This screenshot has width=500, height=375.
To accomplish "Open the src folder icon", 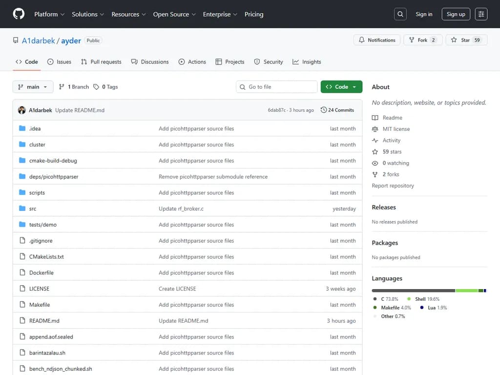I will click(x=22, y=208).
